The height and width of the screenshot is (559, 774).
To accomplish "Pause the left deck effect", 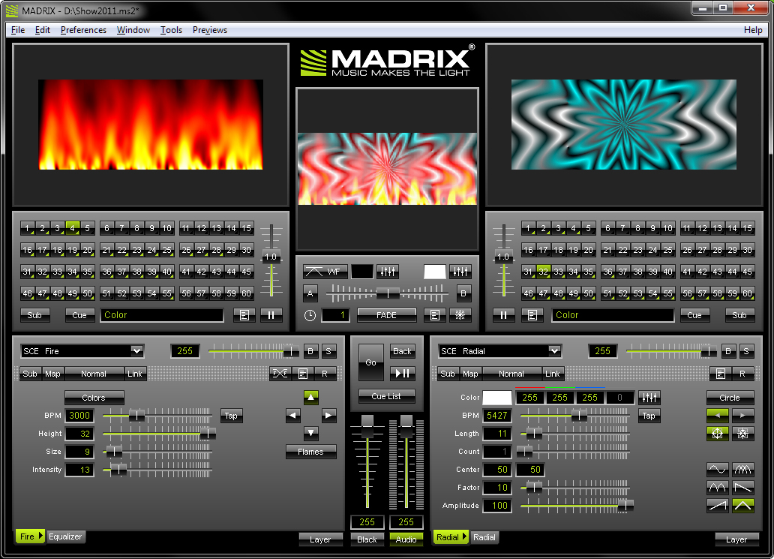I will [271, 315].
